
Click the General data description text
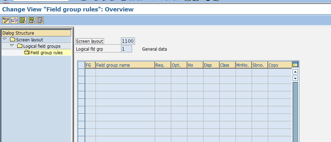click(154, 49)
